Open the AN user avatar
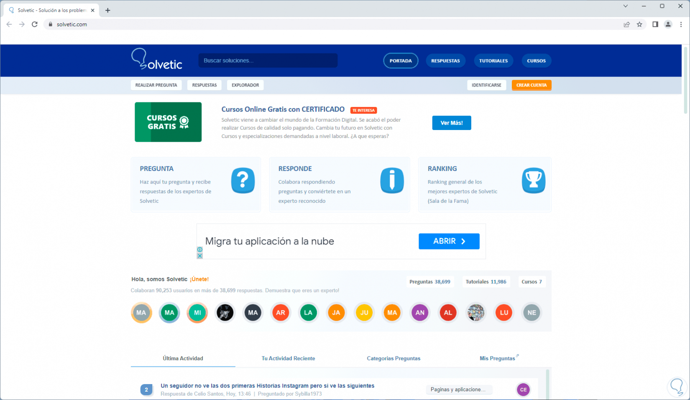The height and width of the screenshot is (400, 690). coord(420,313)
